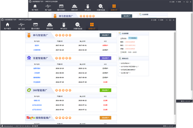Open account link in the 2014-06-23 row

[37, 100]
